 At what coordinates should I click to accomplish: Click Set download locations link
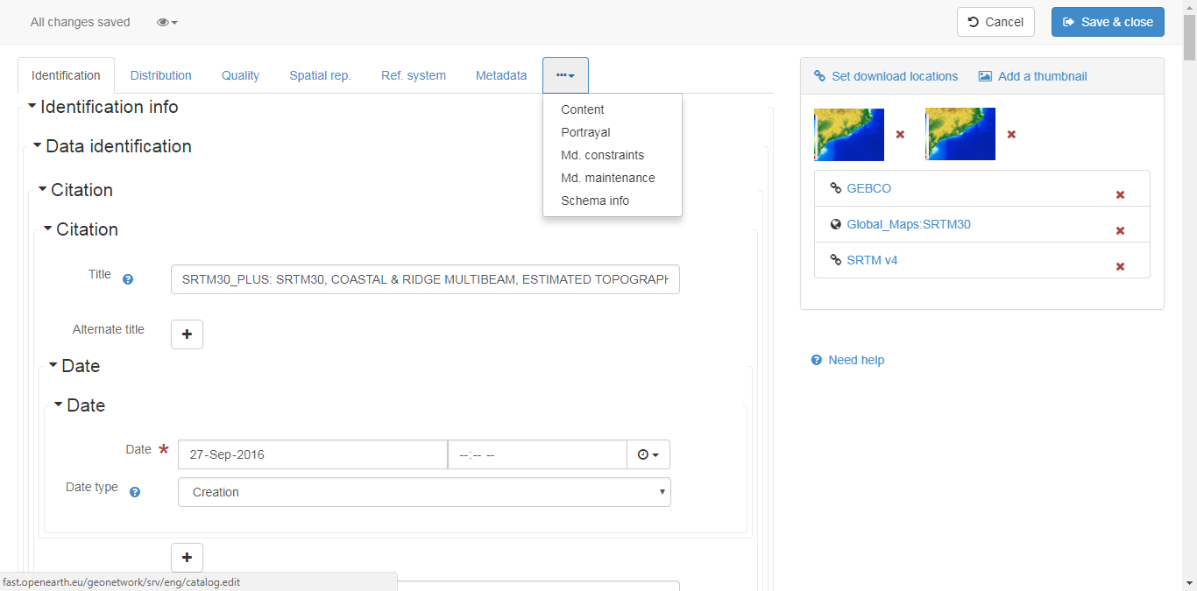click(x=886, y=76)
